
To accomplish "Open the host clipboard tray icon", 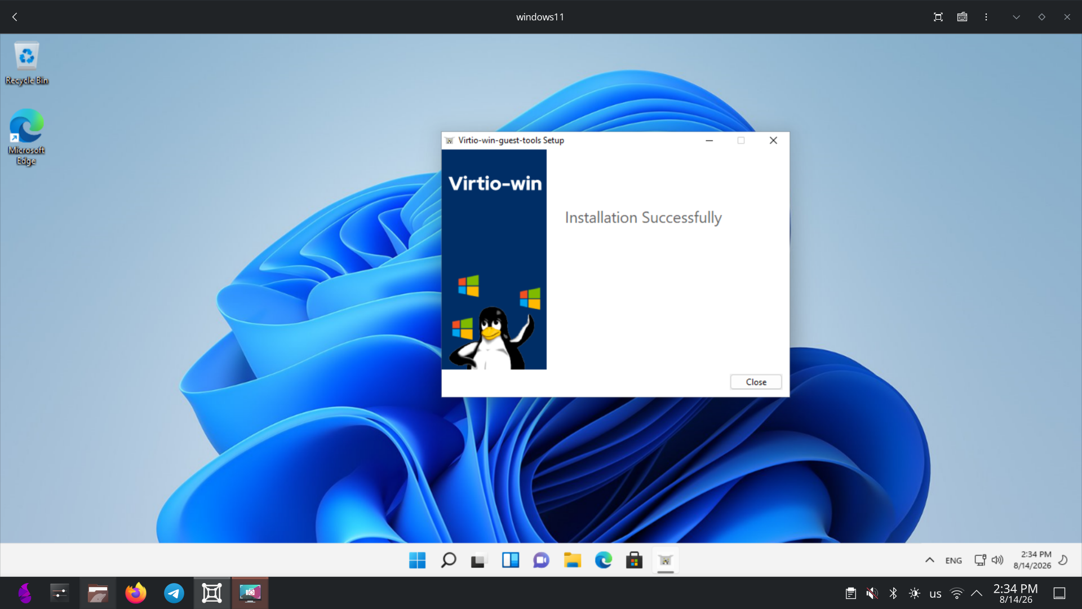I will [x=851, y=593].
